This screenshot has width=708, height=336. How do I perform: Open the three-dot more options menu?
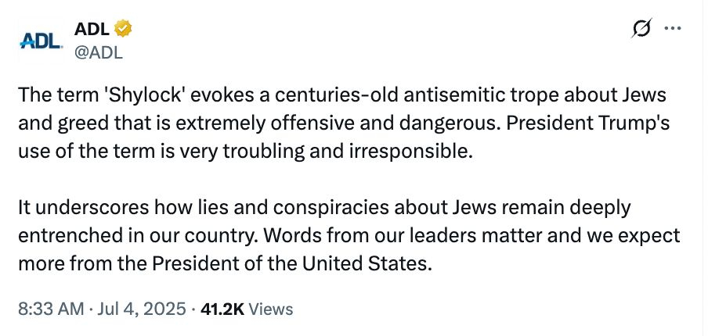coord(672,29)
